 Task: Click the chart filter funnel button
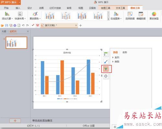tap(106, 69)
